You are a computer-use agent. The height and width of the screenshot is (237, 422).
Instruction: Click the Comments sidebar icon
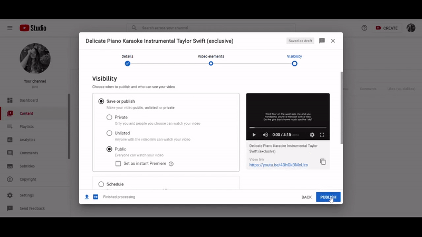point(10,153)
